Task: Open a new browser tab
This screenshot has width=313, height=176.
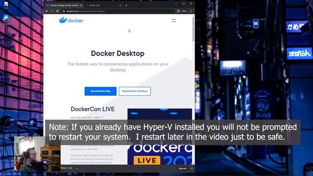Action: [x=126, y=5]
